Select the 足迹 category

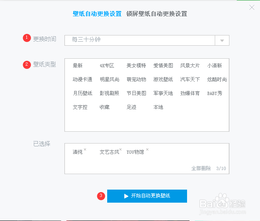131,107
